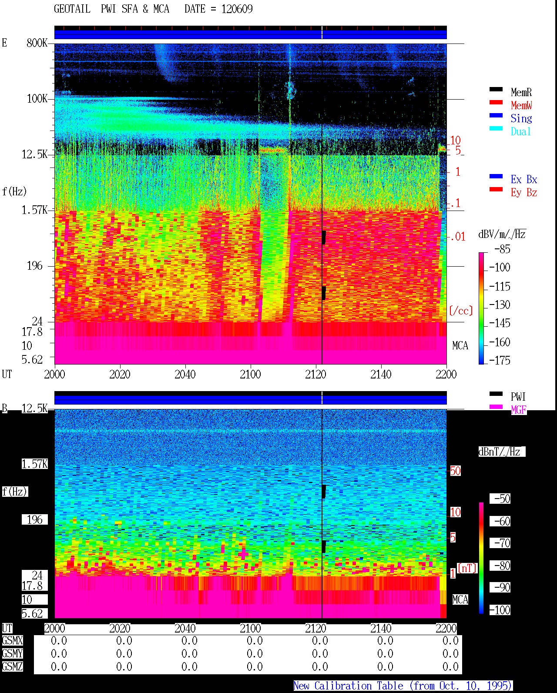
Task: Click the red Ey Bz legend swatch
Action: (x=496, y=189)
